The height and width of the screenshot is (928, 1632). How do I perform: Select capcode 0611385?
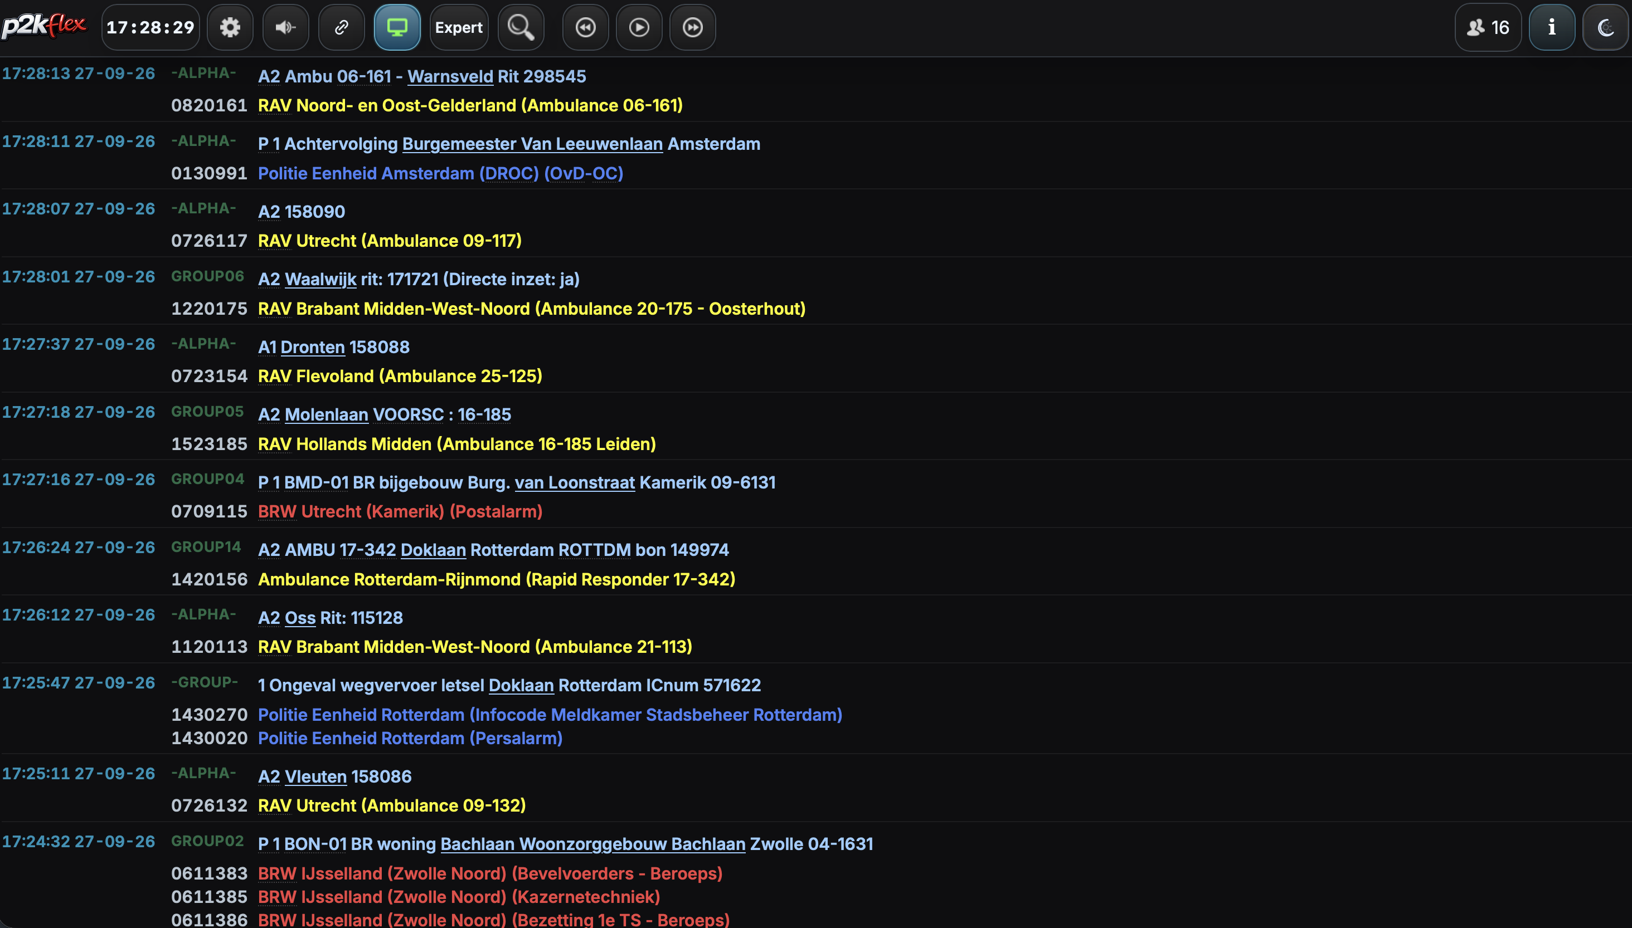click(209, 897)
